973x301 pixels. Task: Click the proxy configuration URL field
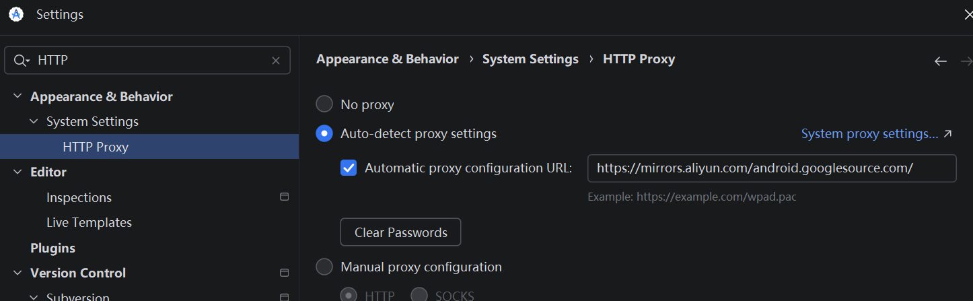click(772, 168)
